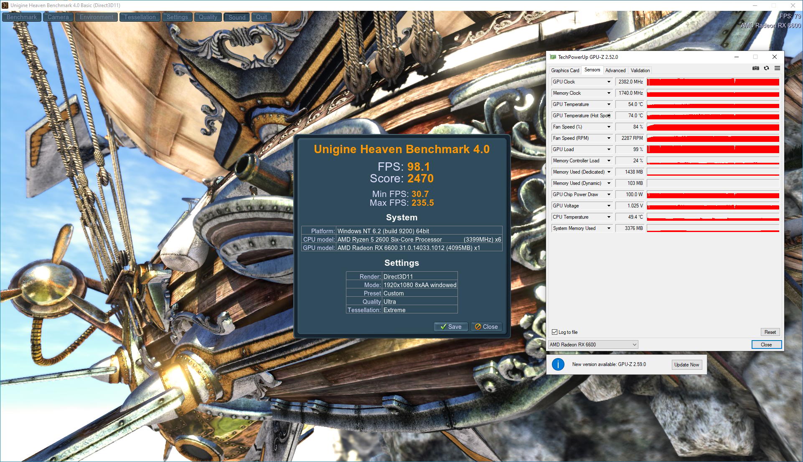
Task: Click the AMD Ryzen 5 2600 CPU model text
Action: coord(389,240)
